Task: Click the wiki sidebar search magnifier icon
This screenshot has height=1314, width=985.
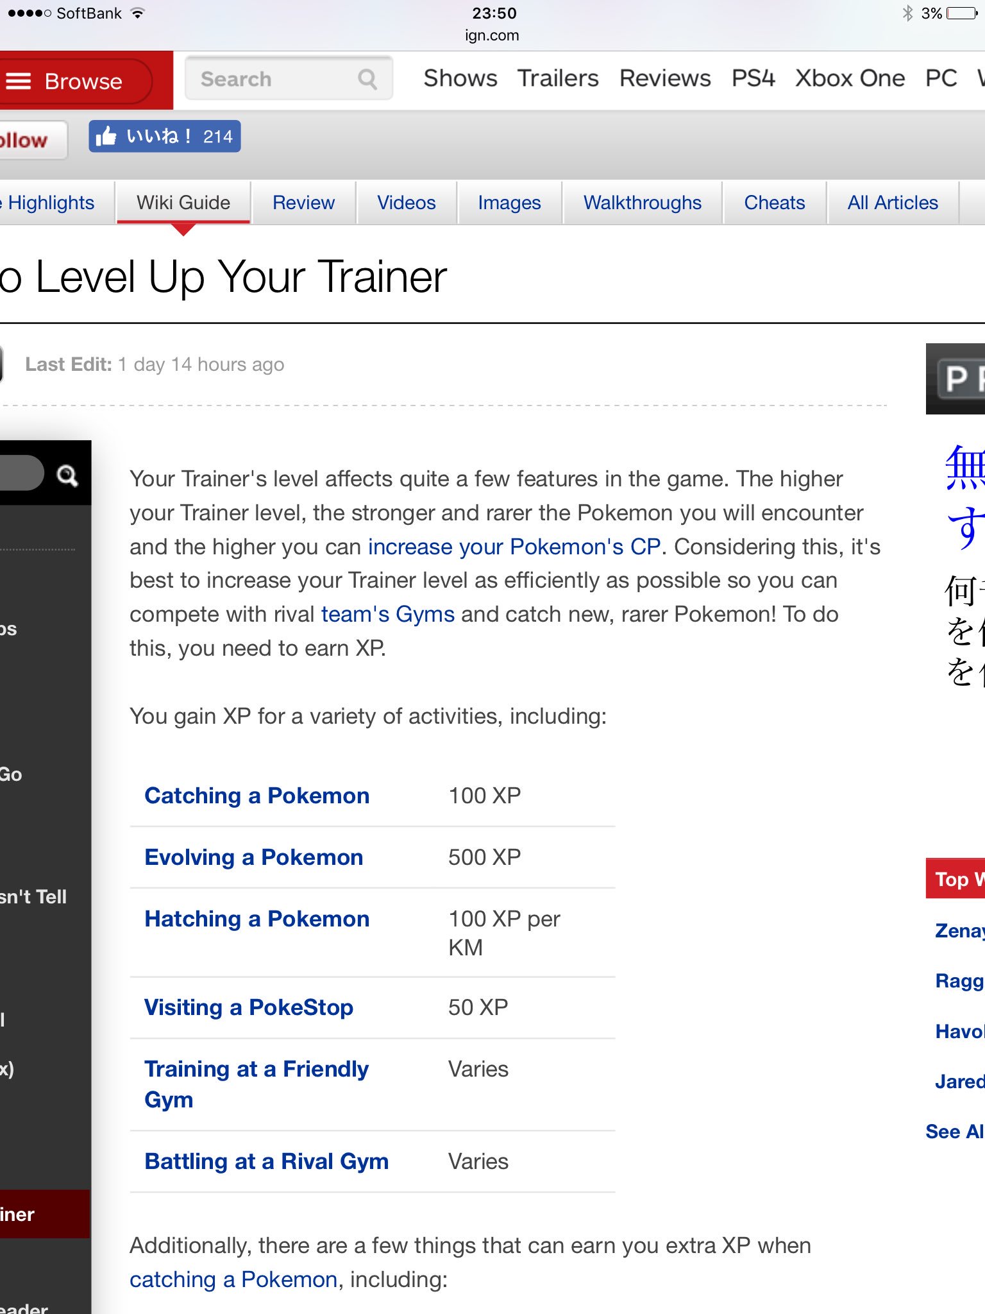Action: coord(67,475)
